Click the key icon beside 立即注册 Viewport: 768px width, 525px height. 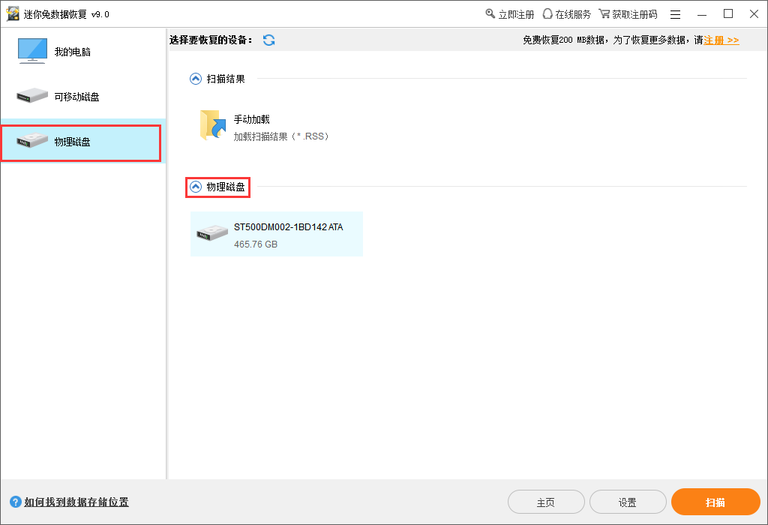tap(490, 13)
